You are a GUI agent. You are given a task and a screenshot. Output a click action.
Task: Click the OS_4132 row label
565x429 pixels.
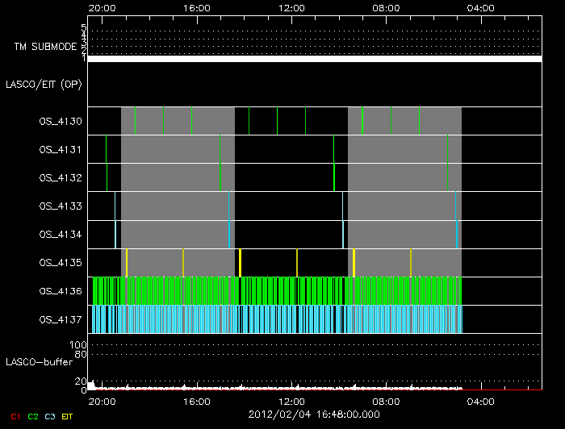[x=61, y=178]
